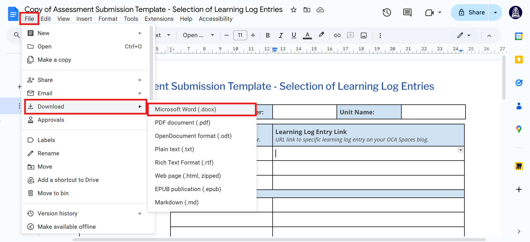
Task: Insert a link from toolbar
Action: pyautogui.click(x=337, y=35)
